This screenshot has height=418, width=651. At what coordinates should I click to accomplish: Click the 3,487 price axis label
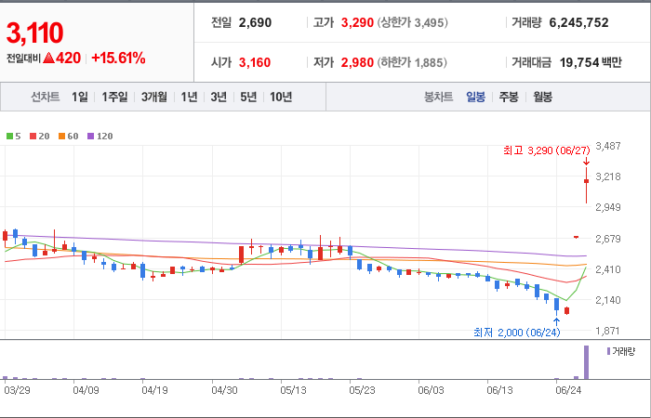pyautogui.click(x=608, y=146)
